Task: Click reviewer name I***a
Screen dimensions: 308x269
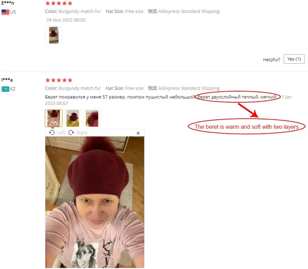Action: tap(7, 80)
